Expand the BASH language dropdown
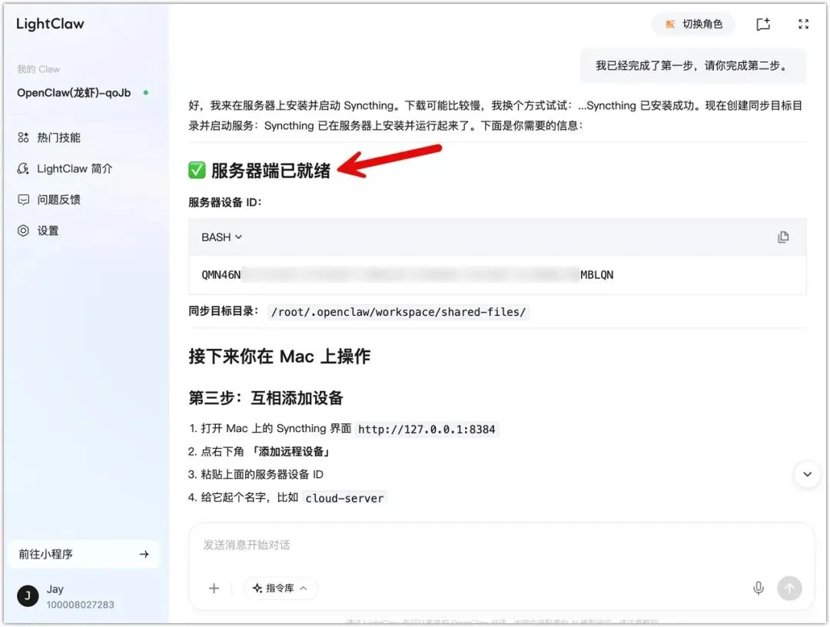This screenshot has height=627, width=830. pos(221,237)
